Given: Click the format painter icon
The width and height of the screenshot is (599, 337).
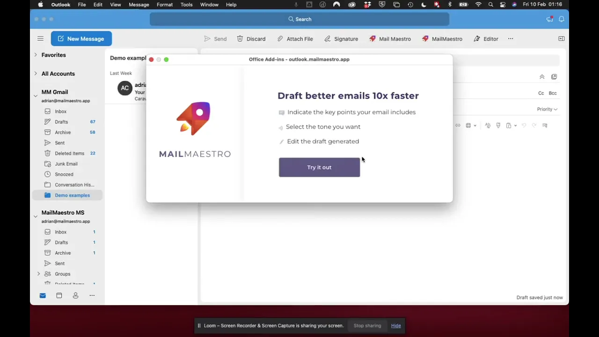Looking at the screenshot, I should click(498, 125).
